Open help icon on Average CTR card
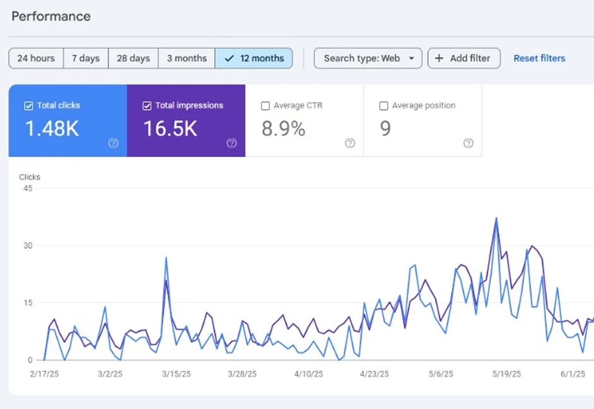Viewport: 594px width, 409px height. 350,143
